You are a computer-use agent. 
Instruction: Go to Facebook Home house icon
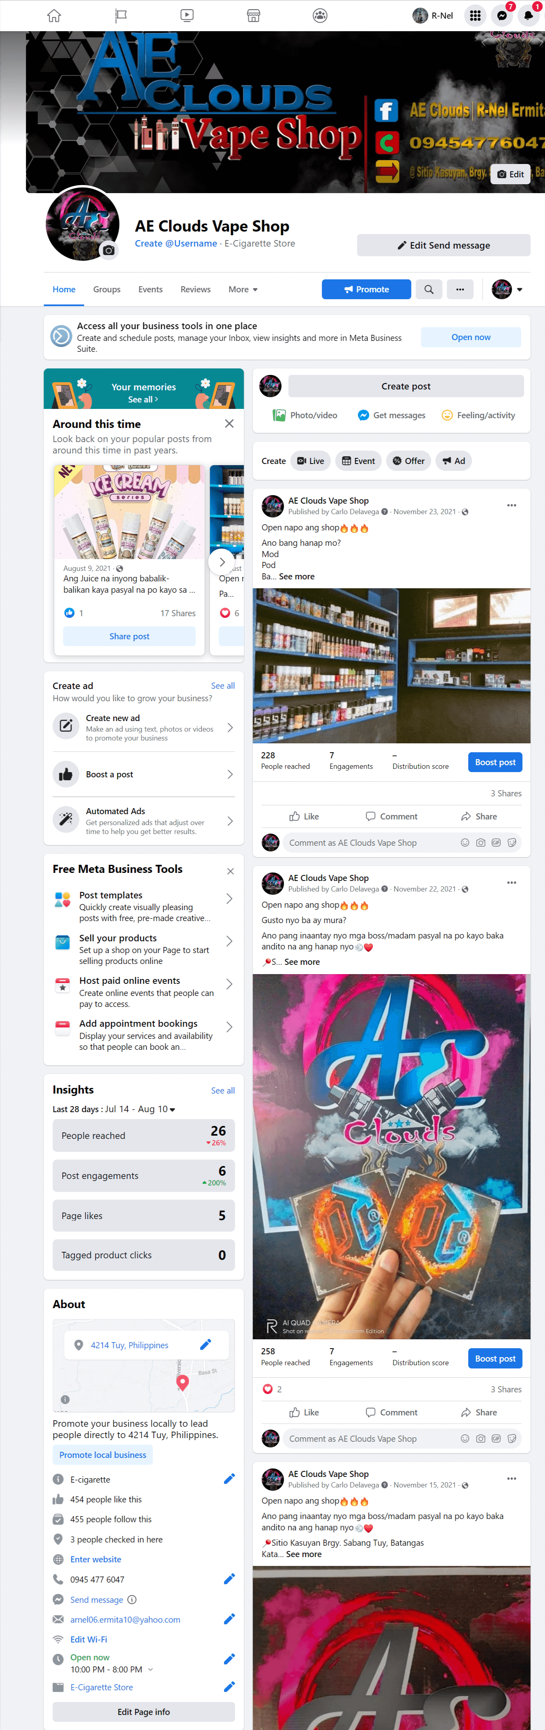54,15
